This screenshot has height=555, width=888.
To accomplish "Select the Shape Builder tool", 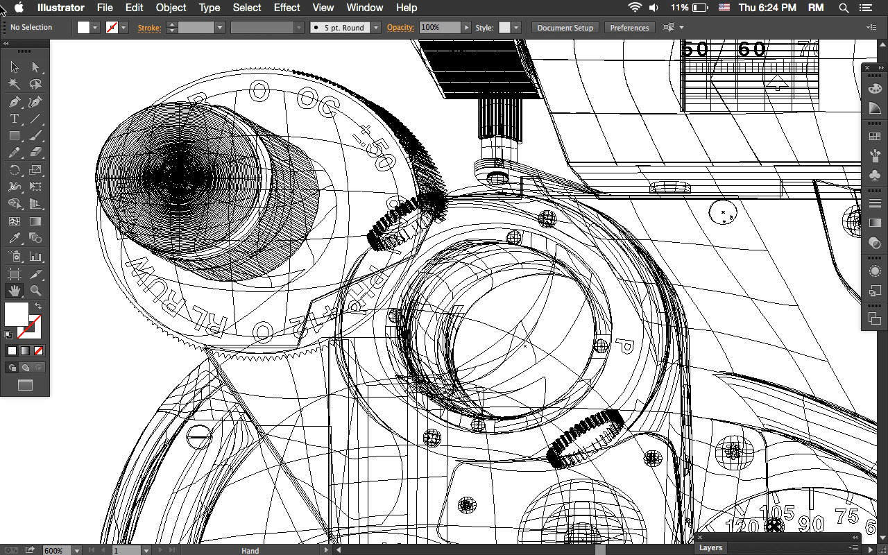I will pyautogui.click(x=15, y=204).
